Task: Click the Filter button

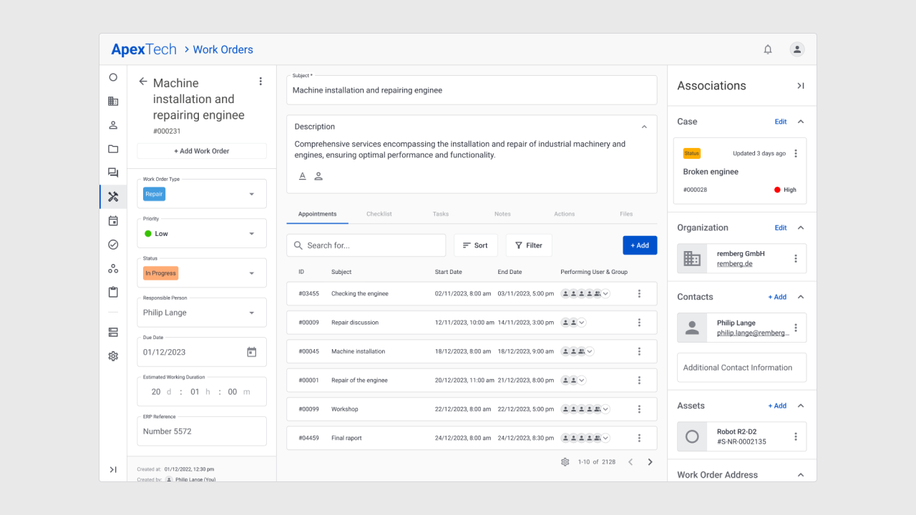Action: (x=529, y=245)
